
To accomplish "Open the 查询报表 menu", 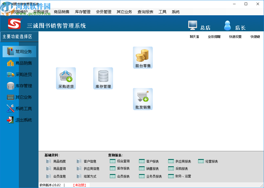I will [145, 12].
